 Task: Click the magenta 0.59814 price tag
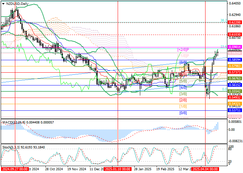click(235, 47)
